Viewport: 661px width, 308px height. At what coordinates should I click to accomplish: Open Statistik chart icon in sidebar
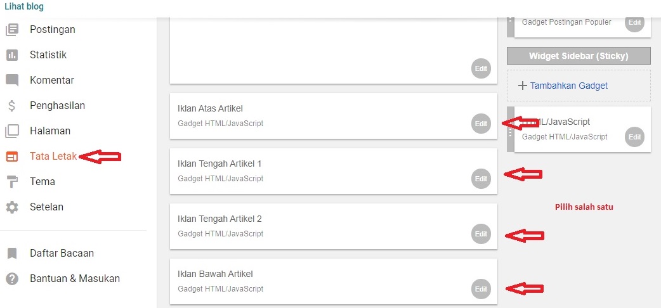click(x=12, y=55)
